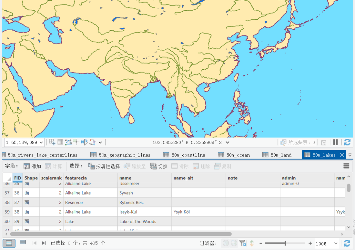
Task: Refresh the attribute table at bottom right
Action: point(347,244)
